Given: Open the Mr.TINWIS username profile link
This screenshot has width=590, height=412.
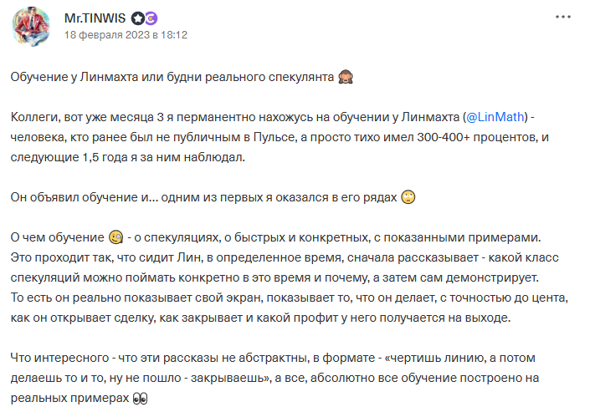Looking at the screenshot, I should click(95, 18).
